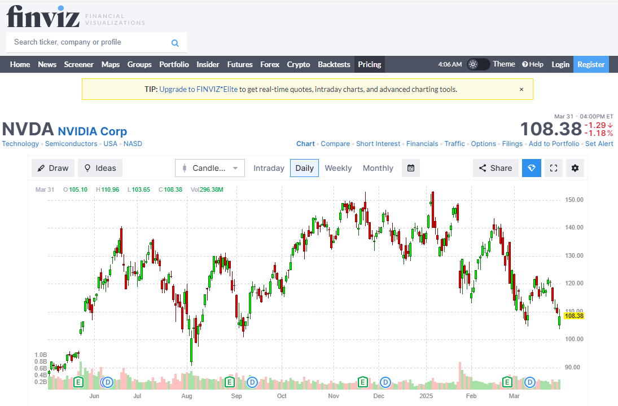Open the Portfolio page
This screenshot has height=406, width=618.
pyautogui.click(x=174, y=64)
